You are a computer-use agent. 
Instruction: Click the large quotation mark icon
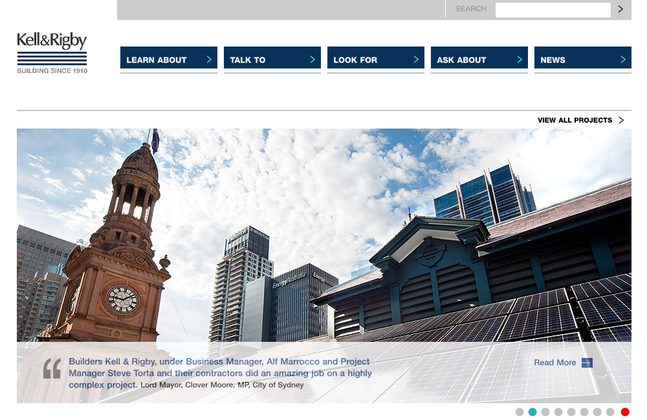tap(52, 368)
